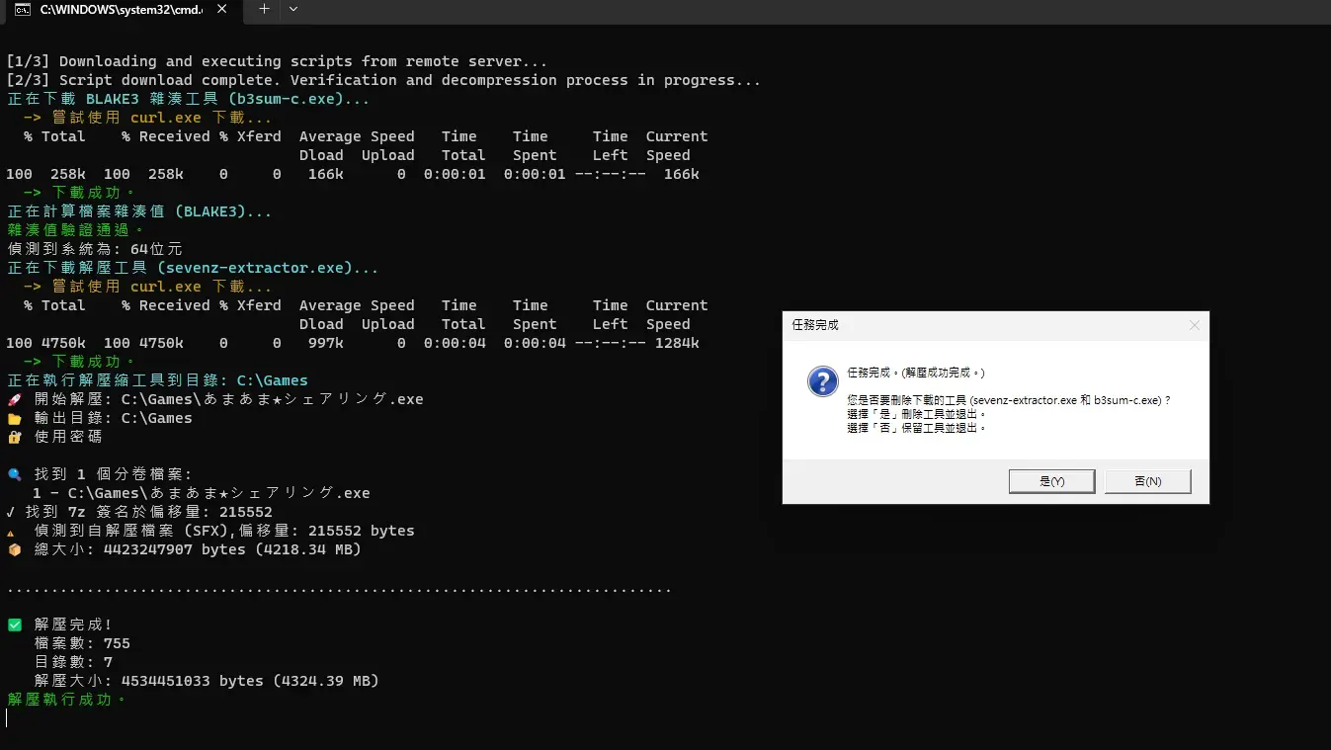Click the dialog message about sevenz-extractor.exe

pos(1009,400)
